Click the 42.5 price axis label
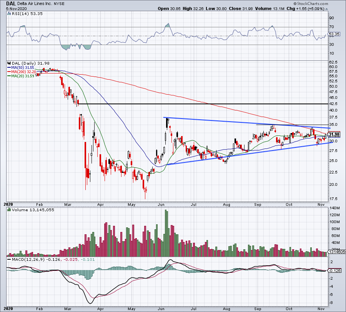Viewport: 346px width, 312px height. (333, 103)
